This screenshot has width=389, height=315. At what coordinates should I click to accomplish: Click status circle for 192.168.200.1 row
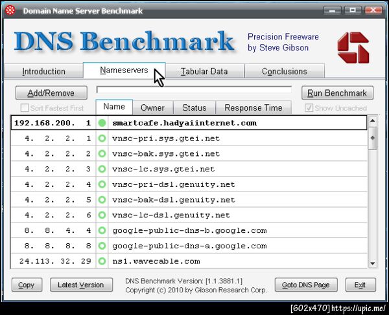tap(102, 123)
